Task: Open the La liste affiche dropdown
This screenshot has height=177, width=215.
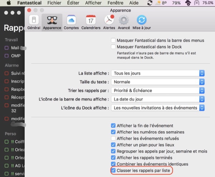Action: [x=158, y=73]
